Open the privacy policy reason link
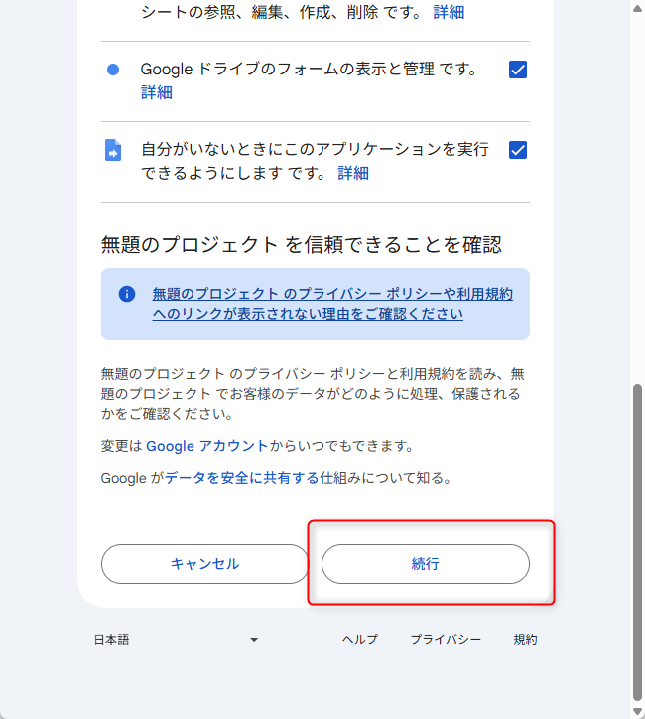 331,303
